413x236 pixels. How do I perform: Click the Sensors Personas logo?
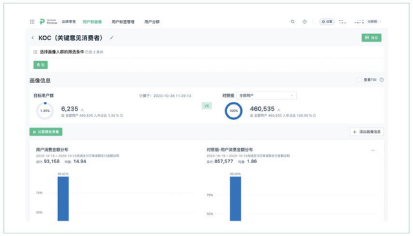pos(48,21)
